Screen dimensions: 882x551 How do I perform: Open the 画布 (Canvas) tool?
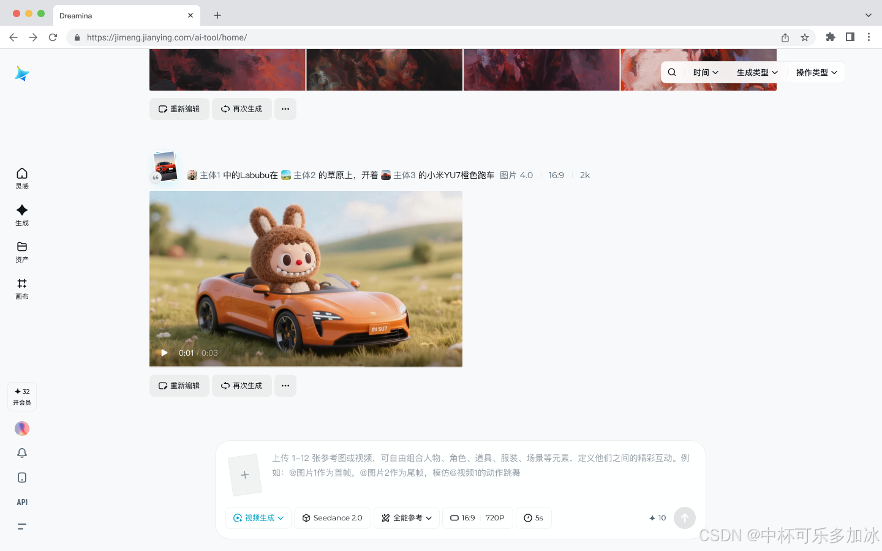[x=21, y=289]
